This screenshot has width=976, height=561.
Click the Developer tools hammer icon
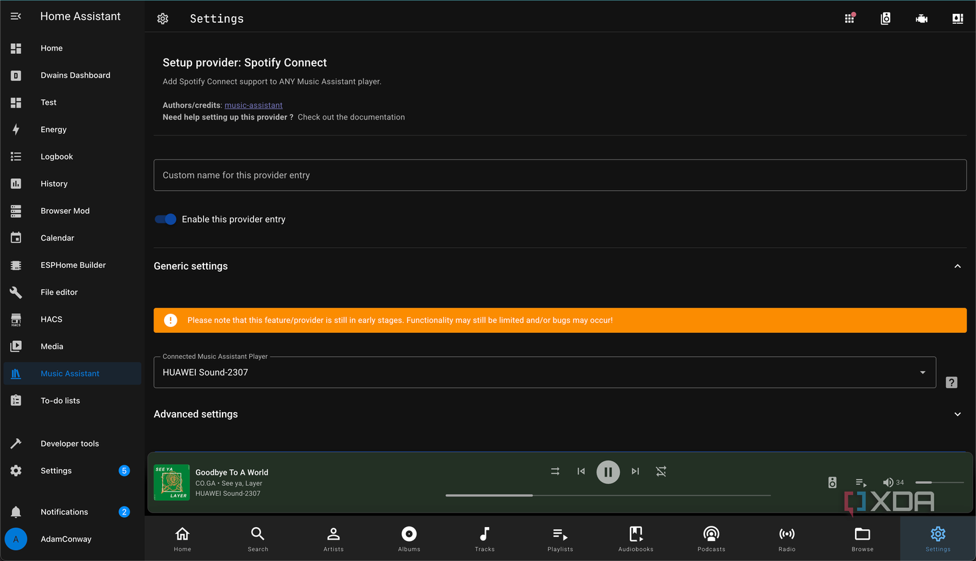(16, 443)
